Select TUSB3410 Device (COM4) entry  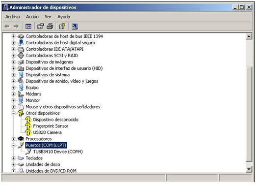58,152
